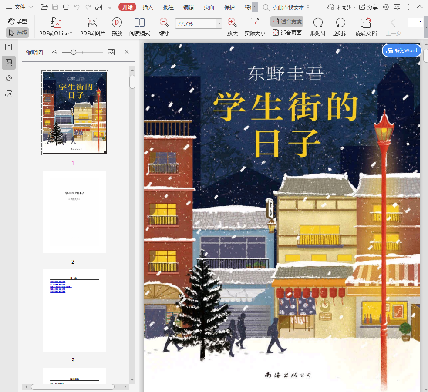Open settings gear icon in title bar
This screenshot has height=392, width=428.
click(x=386, y=7)
